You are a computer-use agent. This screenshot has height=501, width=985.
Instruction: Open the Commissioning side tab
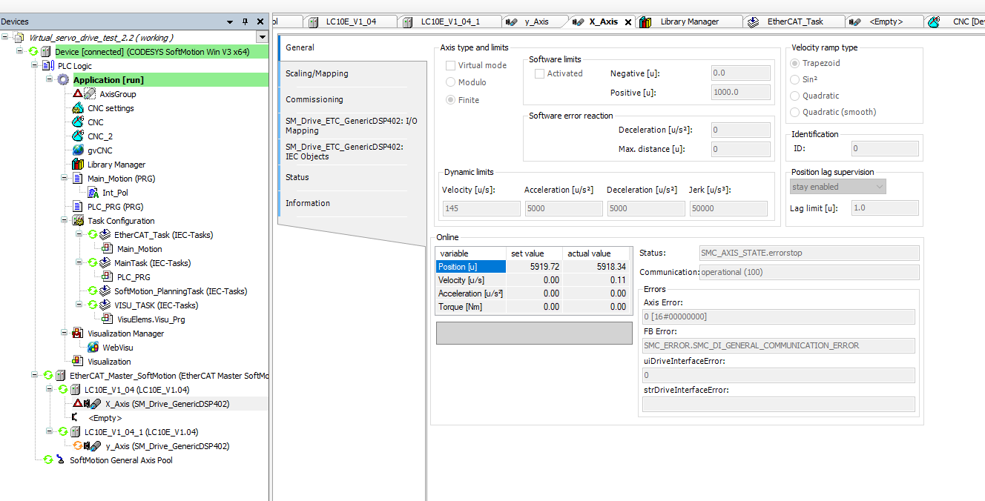[x=314, y=99]
